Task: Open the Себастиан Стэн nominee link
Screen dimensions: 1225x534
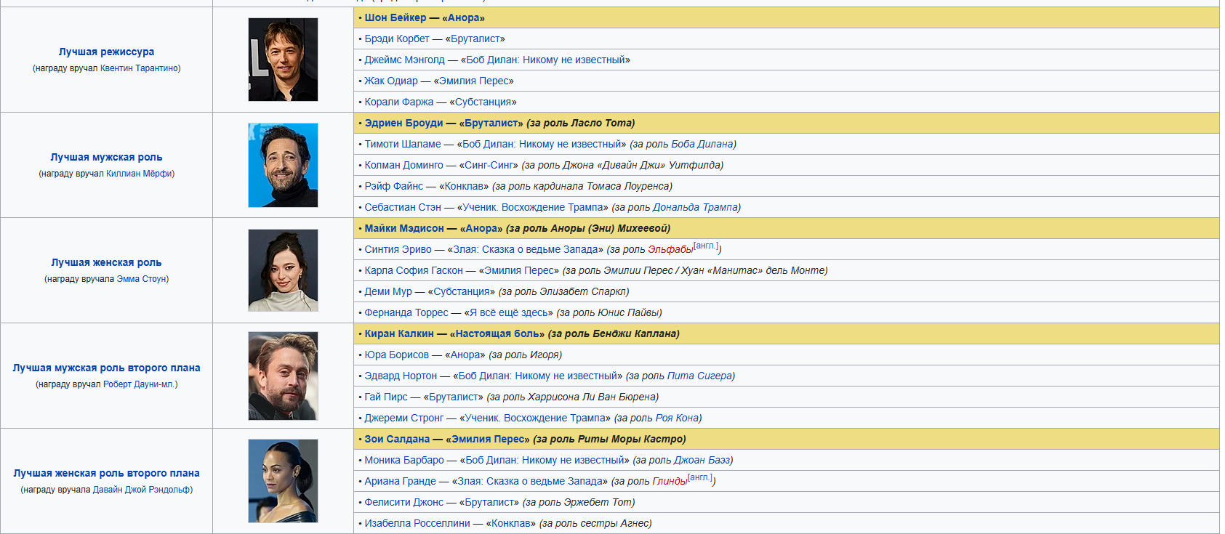Action: (403, 207)
